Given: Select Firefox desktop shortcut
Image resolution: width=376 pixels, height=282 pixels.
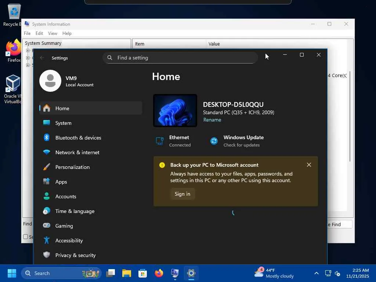Looking at the screenshot, I should (14, 51).
